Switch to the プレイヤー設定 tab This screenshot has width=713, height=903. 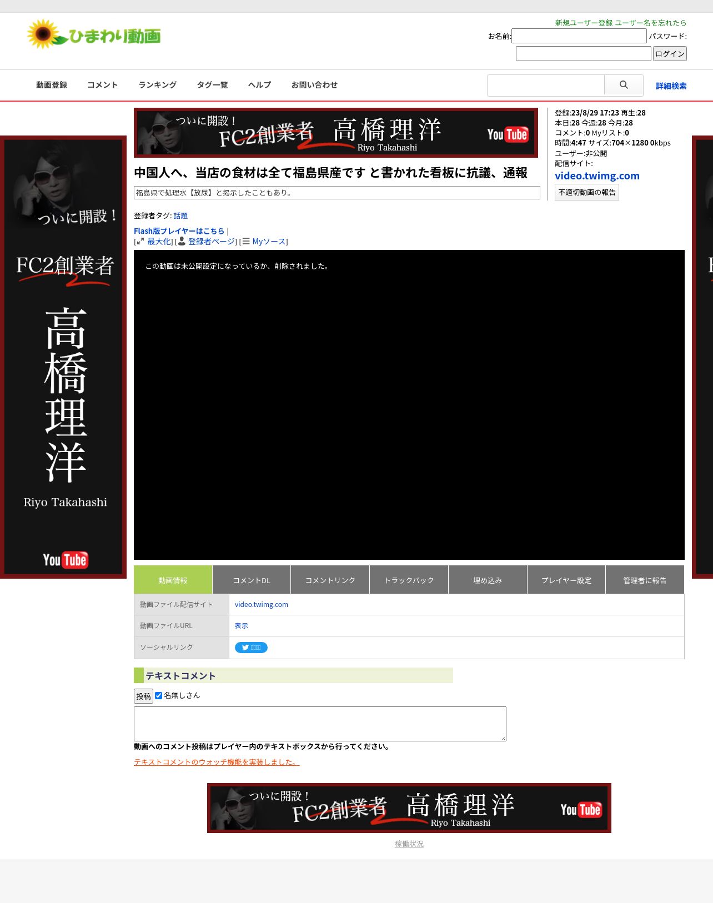(566, 580)
